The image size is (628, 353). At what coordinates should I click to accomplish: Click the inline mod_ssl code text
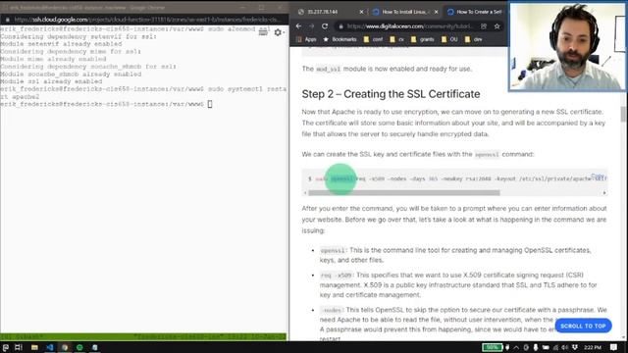click(x=328, y=69)
